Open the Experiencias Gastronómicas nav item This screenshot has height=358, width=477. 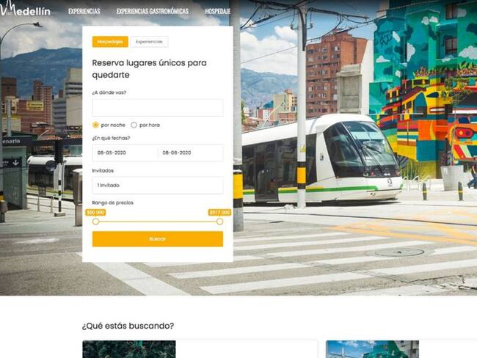pyautogui.click(x=152, y=12)
